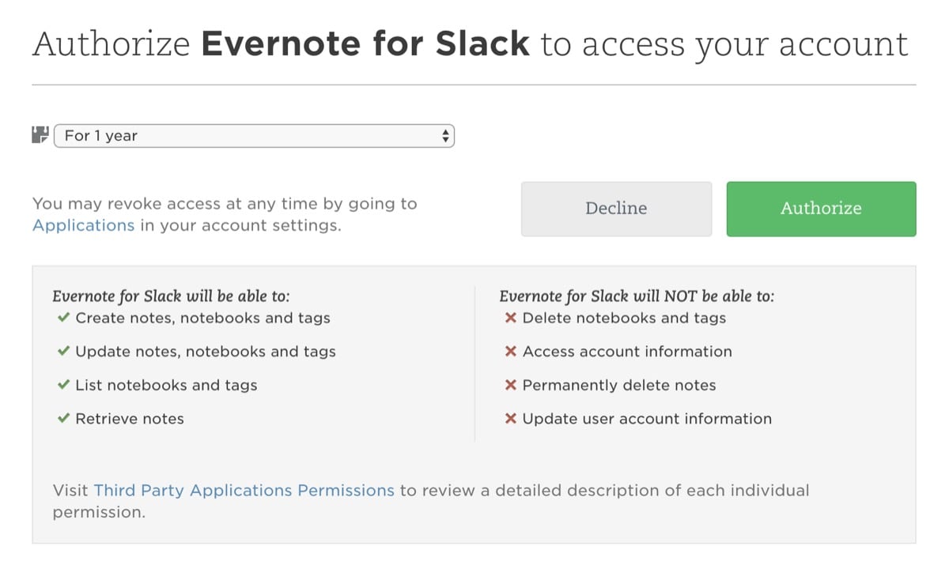Select the text 'Retrieve notes'

(x=130, y=419)
